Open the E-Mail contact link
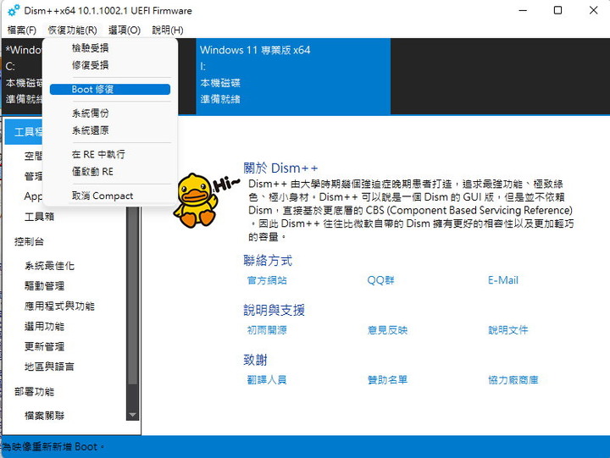 (503, 280)
